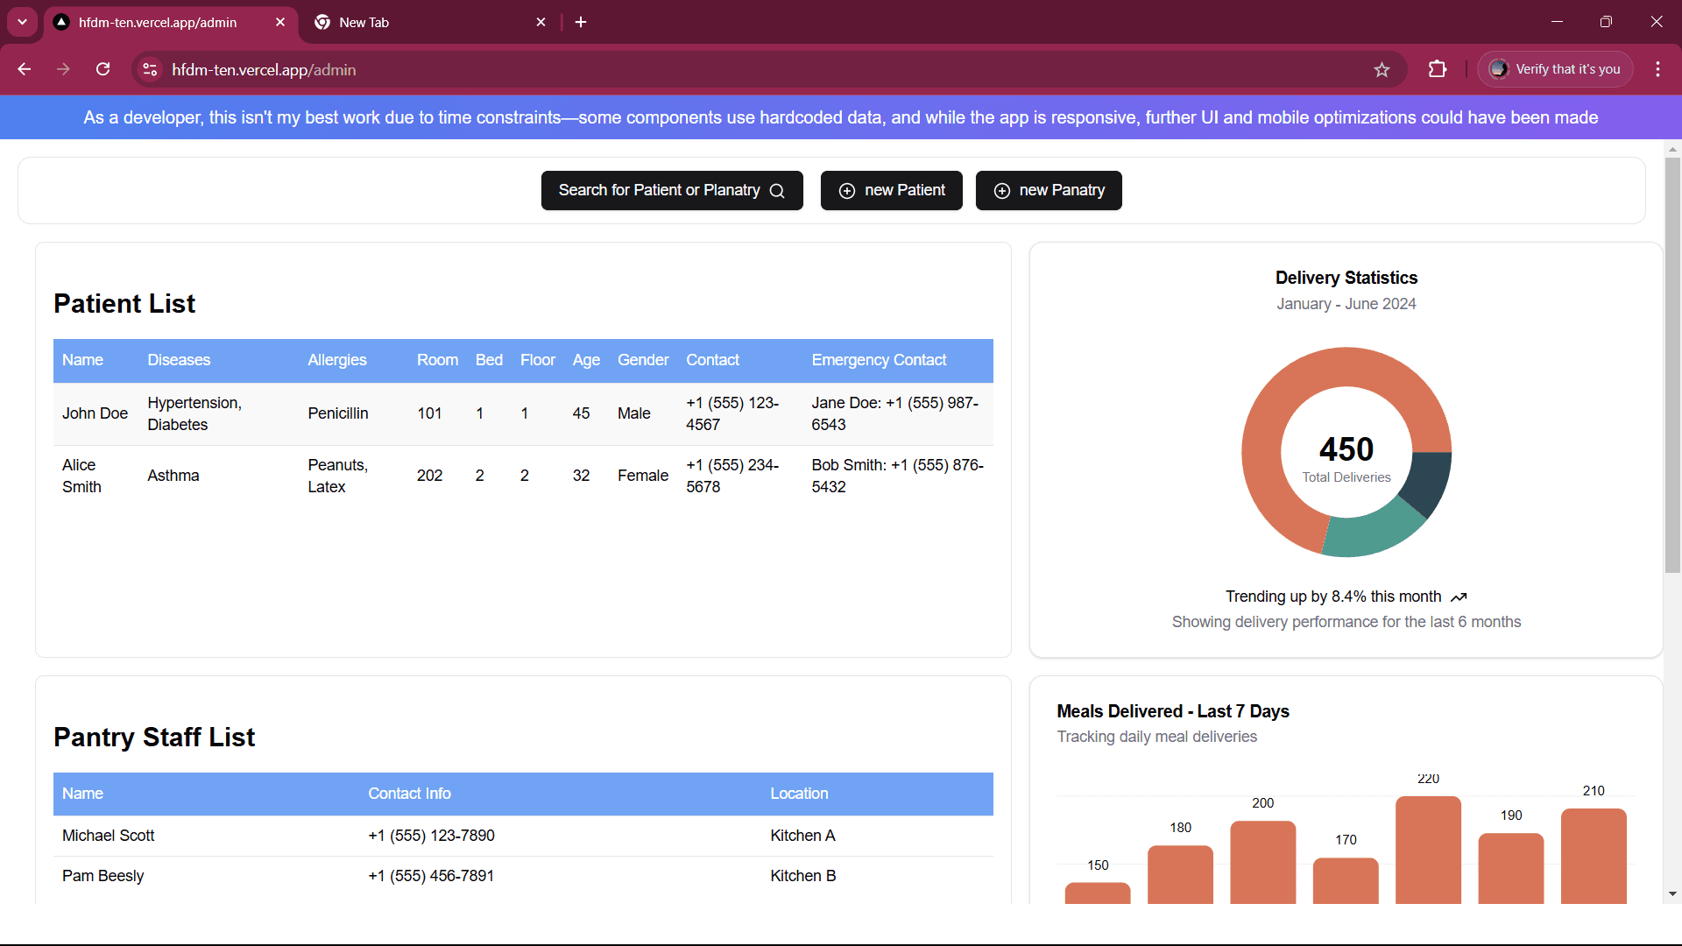This screenshot has height=946, width=1682.
Task: Click the profile avatar icon
Action: 1499,69
